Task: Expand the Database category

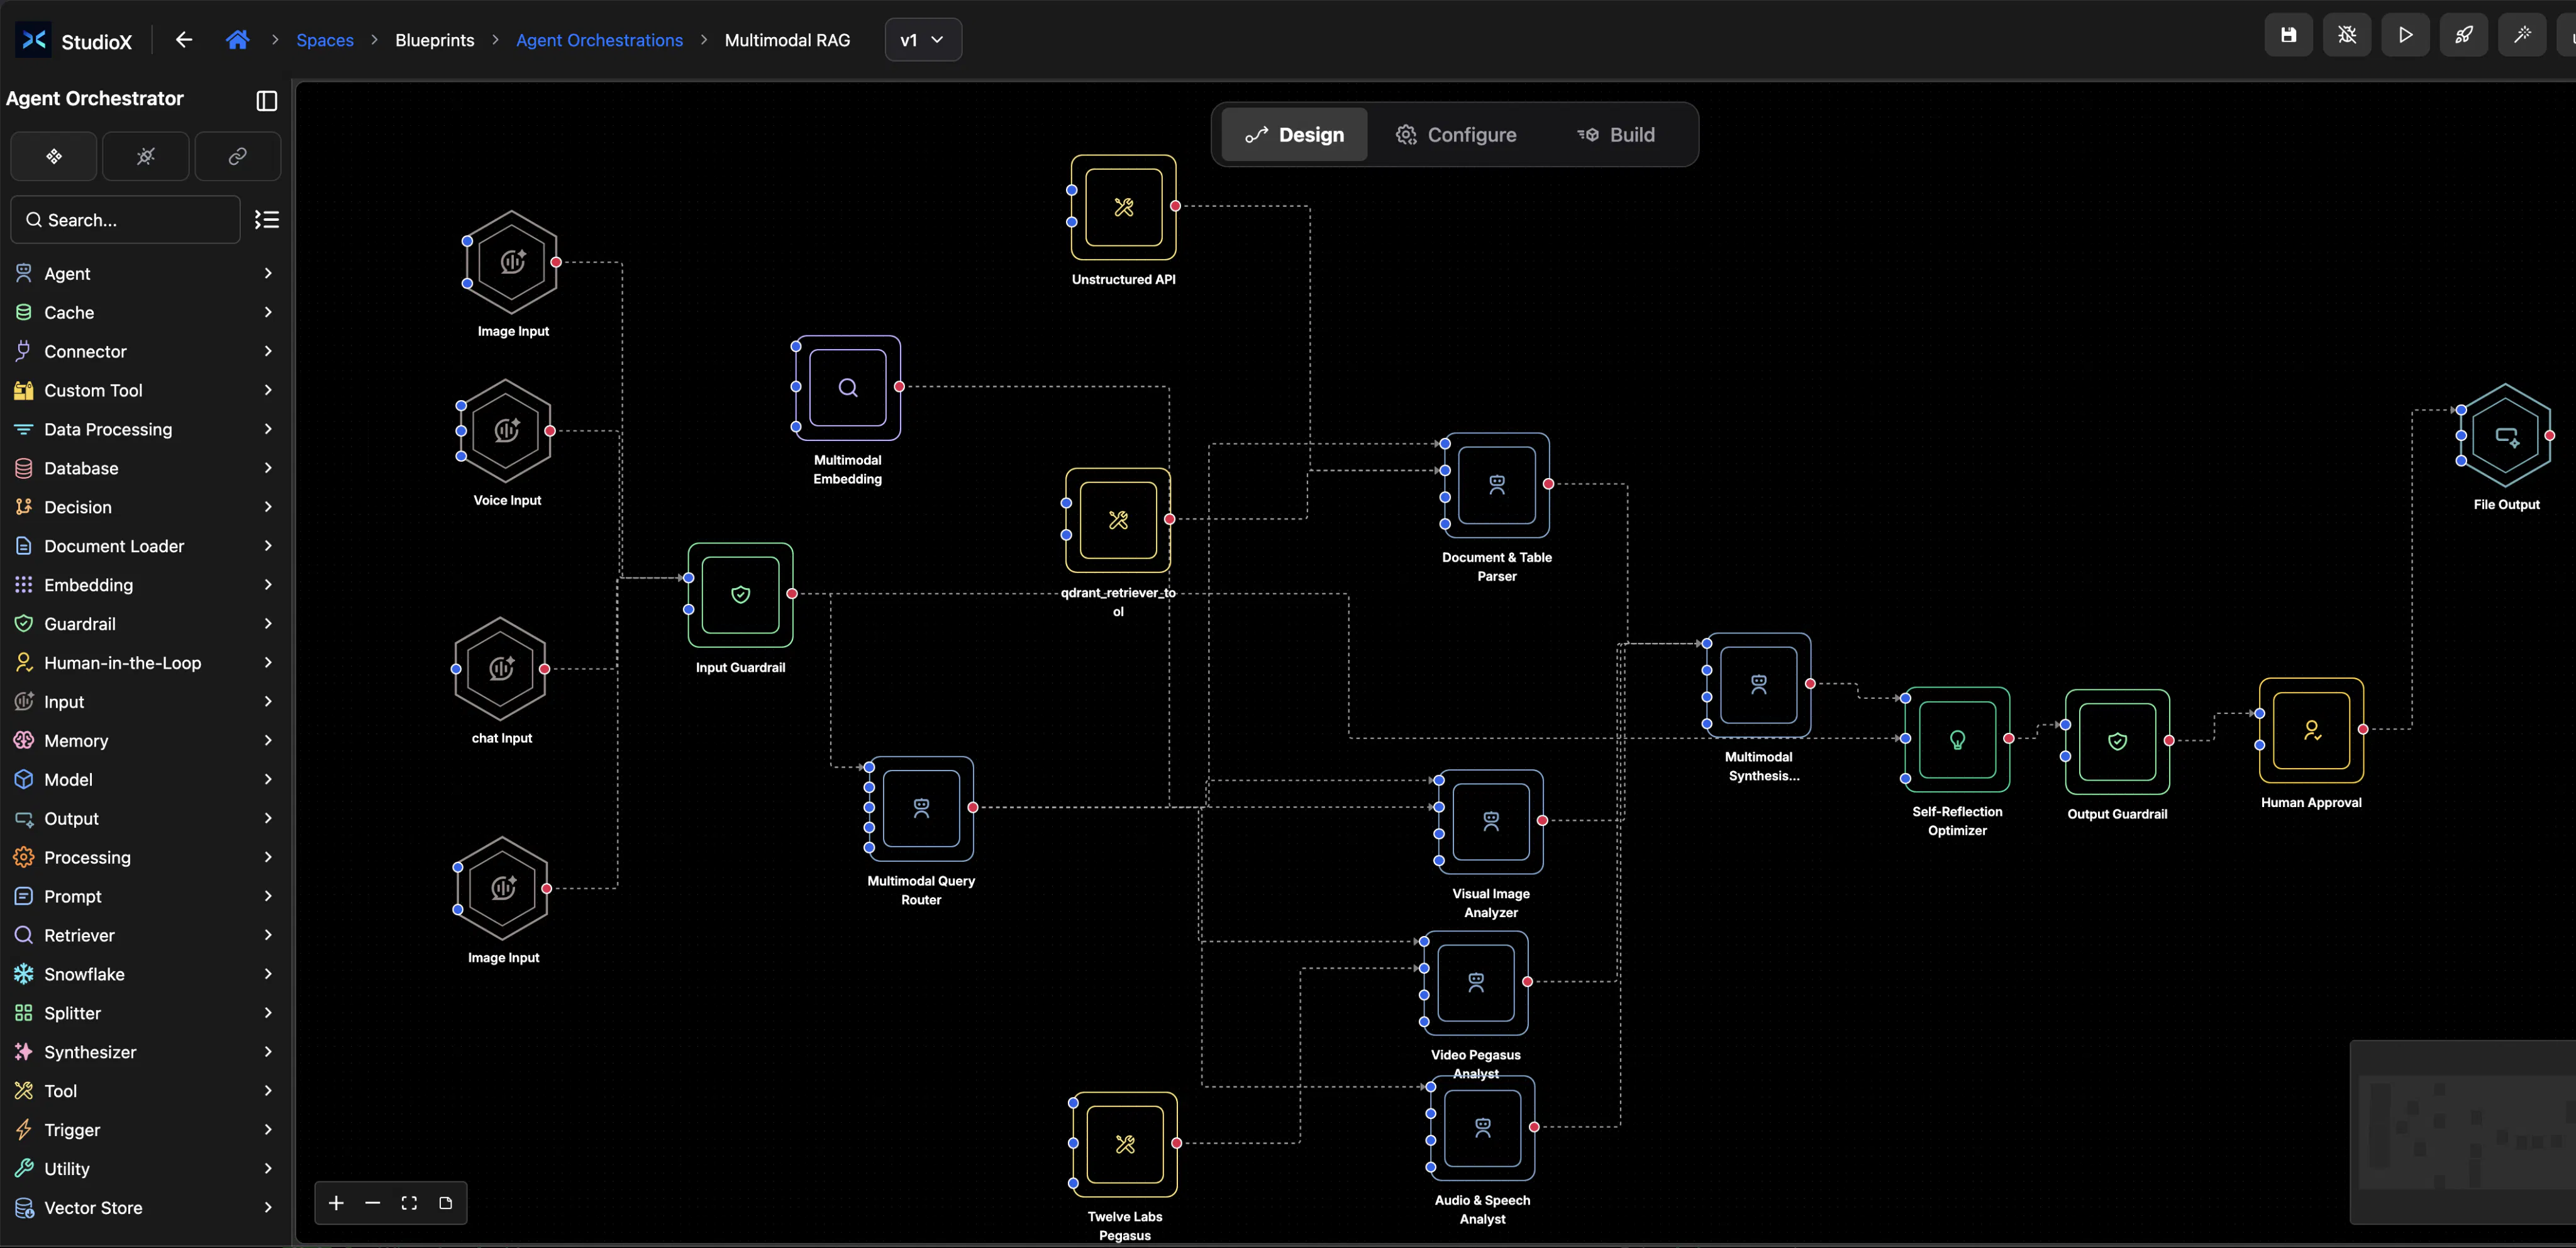Action: (144, 468)
